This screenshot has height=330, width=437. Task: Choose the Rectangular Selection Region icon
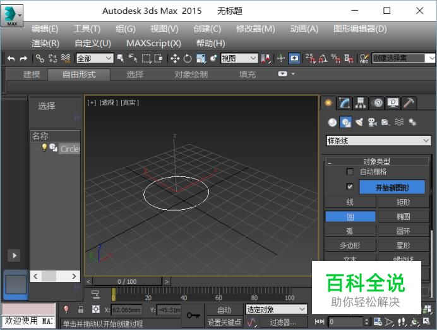coord(147,59)
